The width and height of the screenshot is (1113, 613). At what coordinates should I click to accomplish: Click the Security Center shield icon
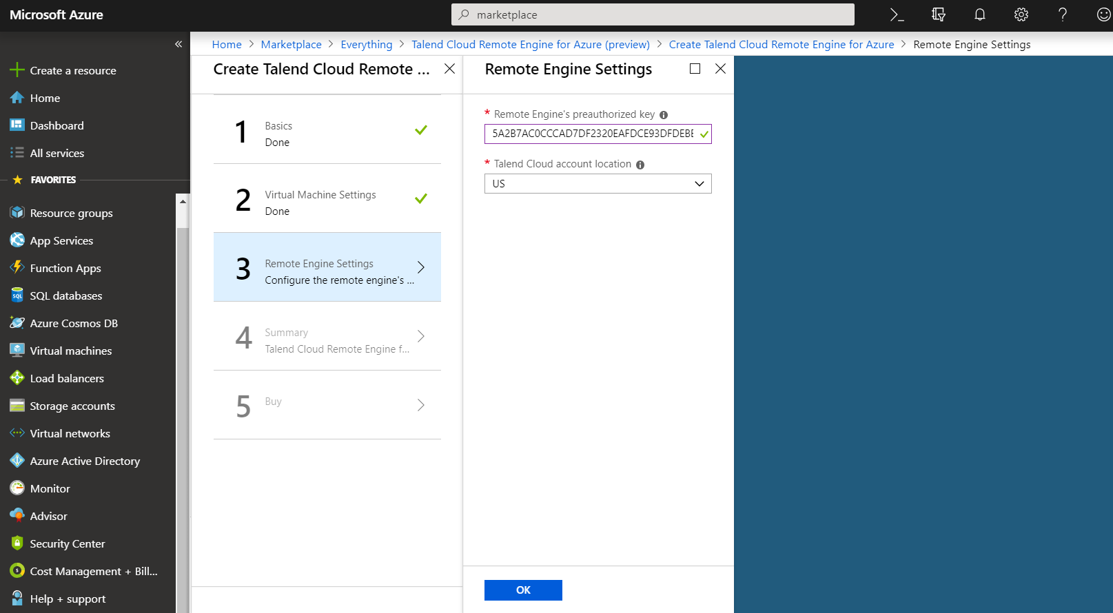[x=17, y=543]
